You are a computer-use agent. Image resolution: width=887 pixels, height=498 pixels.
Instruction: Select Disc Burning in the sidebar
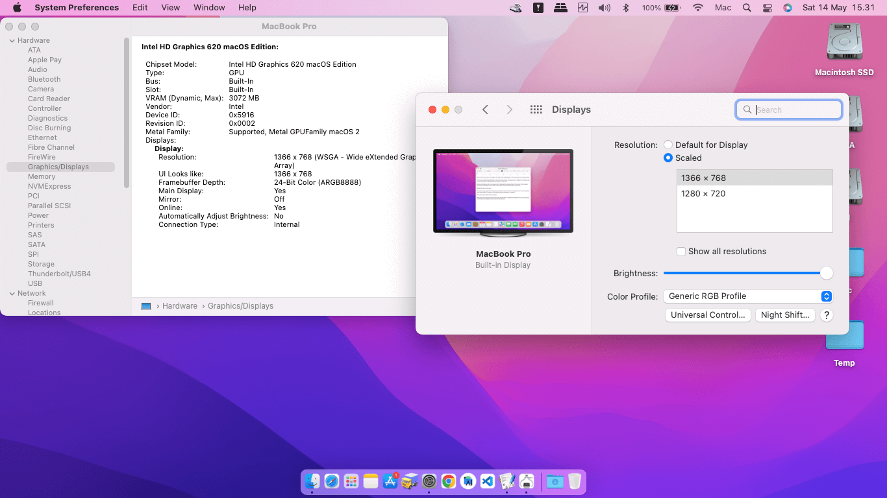49,128
